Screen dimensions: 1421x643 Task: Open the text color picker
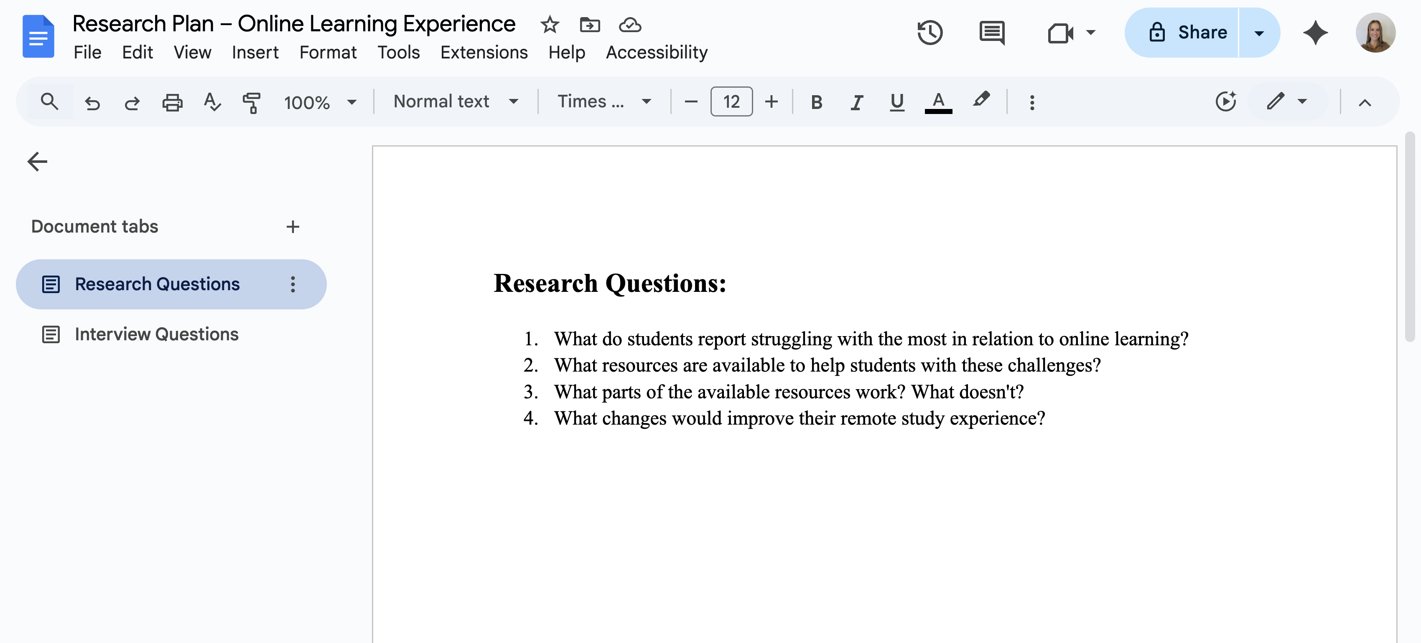(x=938, y=102)
